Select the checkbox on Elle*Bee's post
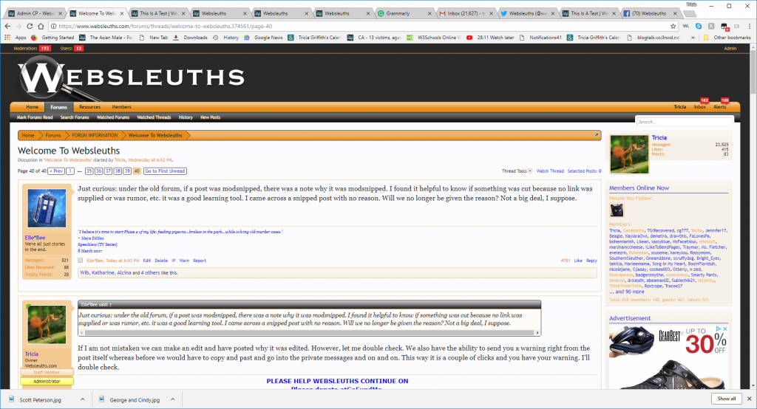 tap(81, 261)
